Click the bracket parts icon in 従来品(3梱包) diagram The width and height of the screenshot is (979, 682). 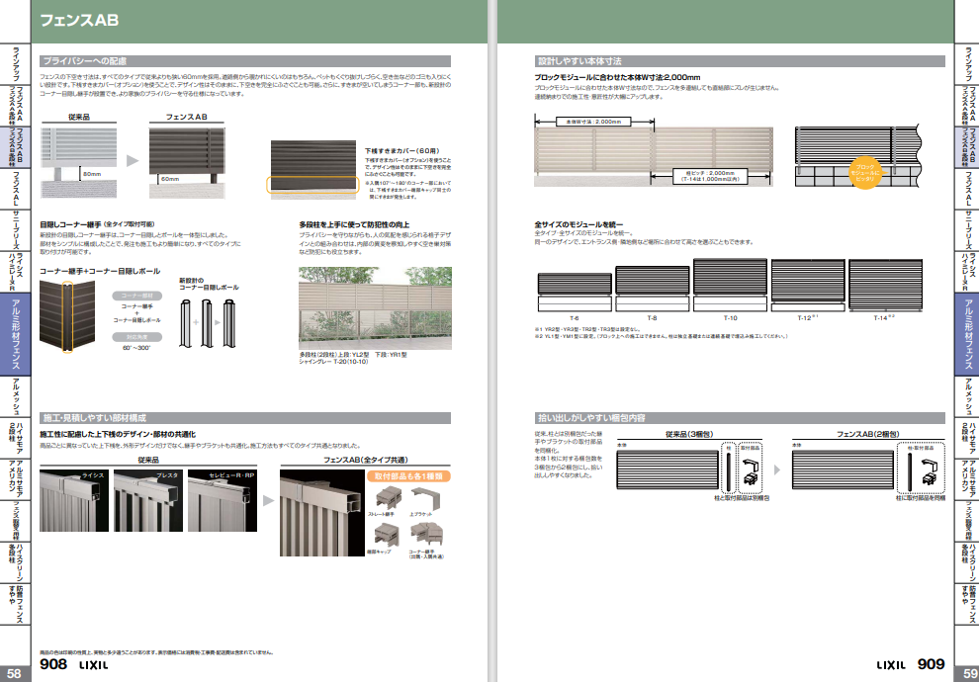pos(750,471)
